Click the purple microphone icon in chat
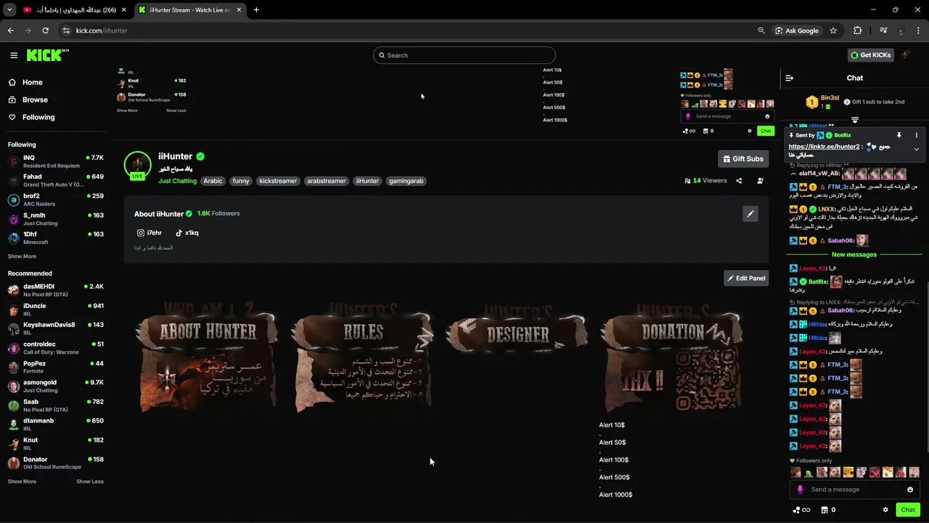 (800, 490)
